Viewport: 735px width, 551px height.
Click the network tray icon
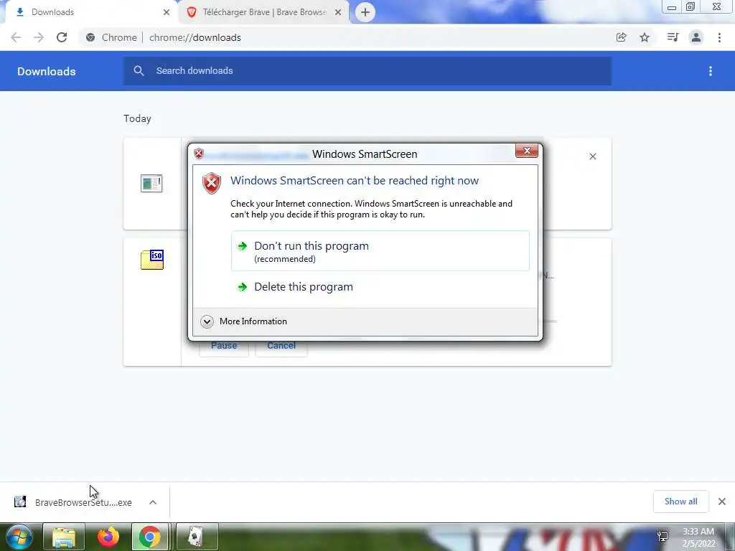(663, 537)
